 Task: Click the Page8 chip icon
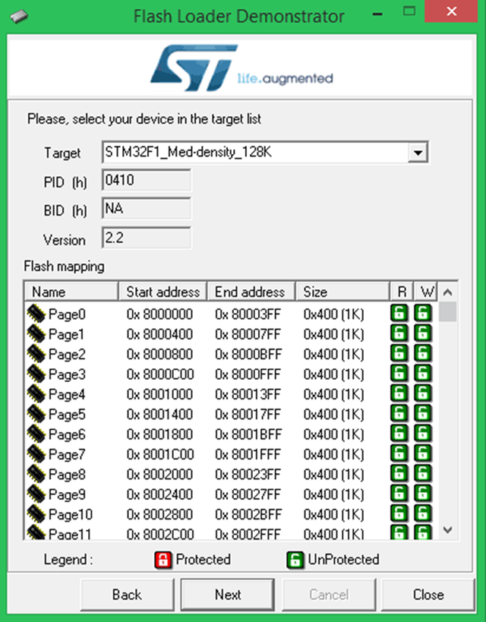pyautogui.click(x=36, y=474)
